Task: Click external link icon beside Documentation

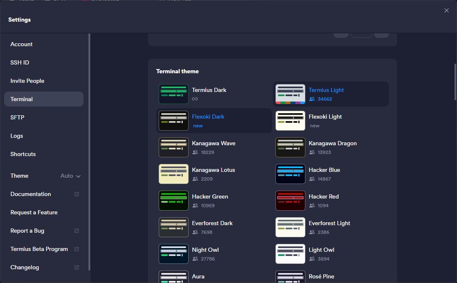Action: click(x=77, y=194)
